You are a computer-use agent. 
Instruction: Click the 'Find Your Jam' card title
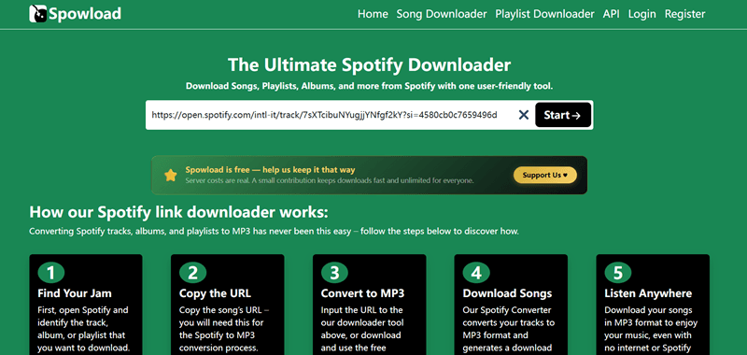pos(75,293)
